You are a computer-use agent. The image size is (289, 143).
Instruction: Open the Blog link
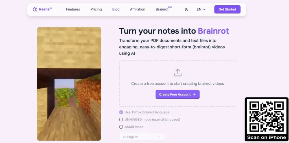pos(116,9)
